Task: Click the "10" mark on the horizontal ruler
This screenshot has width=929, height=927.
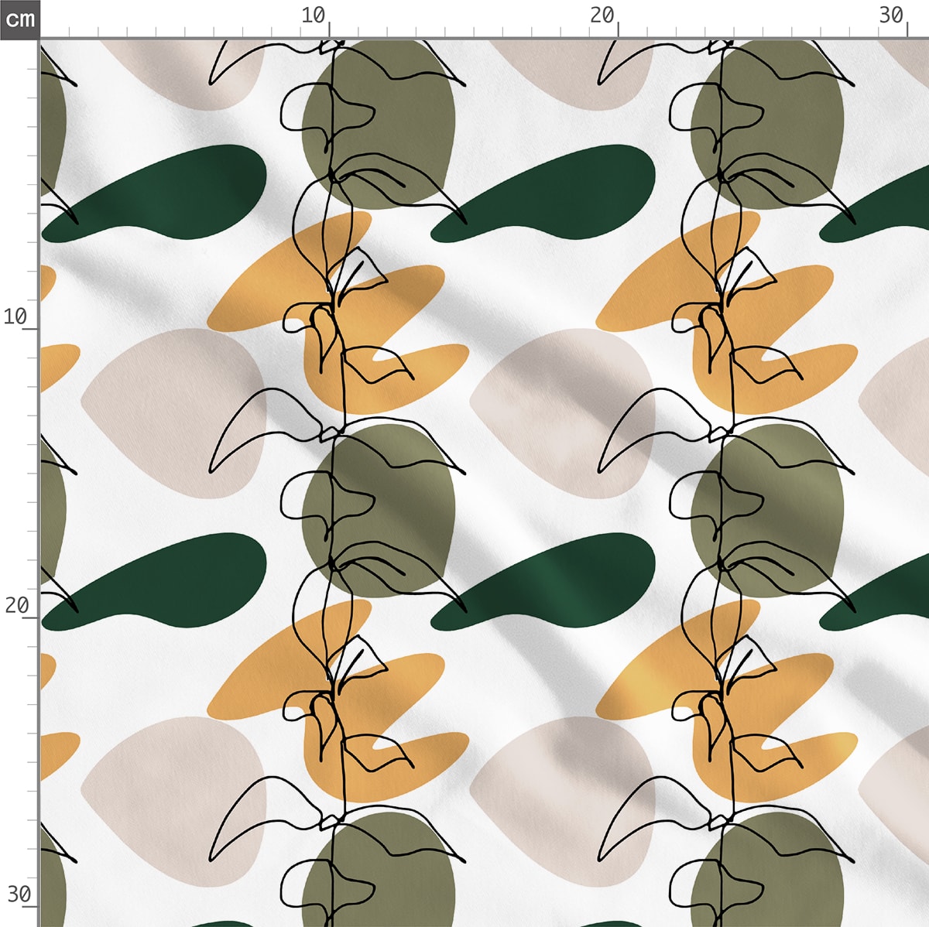Action: (313, 15)
